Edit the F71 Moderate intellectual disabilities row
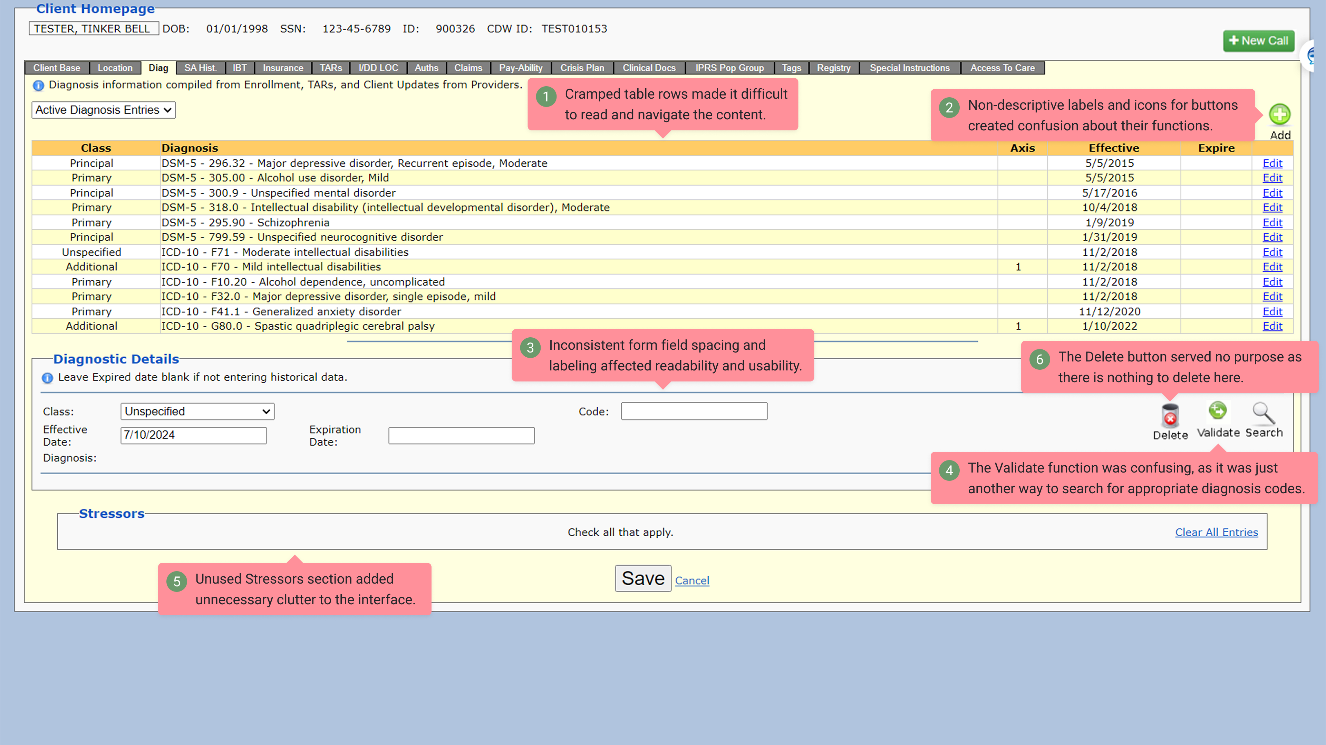The width and height of the screenshot is (1326, 745). 1272,252
